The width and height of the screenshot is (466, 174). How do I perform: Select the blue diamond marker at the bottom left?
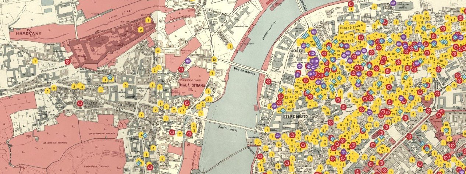click(x=139, y=162)
